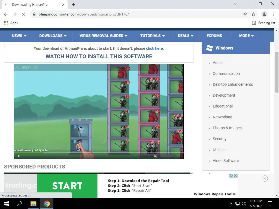Expand VIRUS REMOVAL GUIDES menu
The width and height of the screenshot is (279, 209).
coord(103,36)
